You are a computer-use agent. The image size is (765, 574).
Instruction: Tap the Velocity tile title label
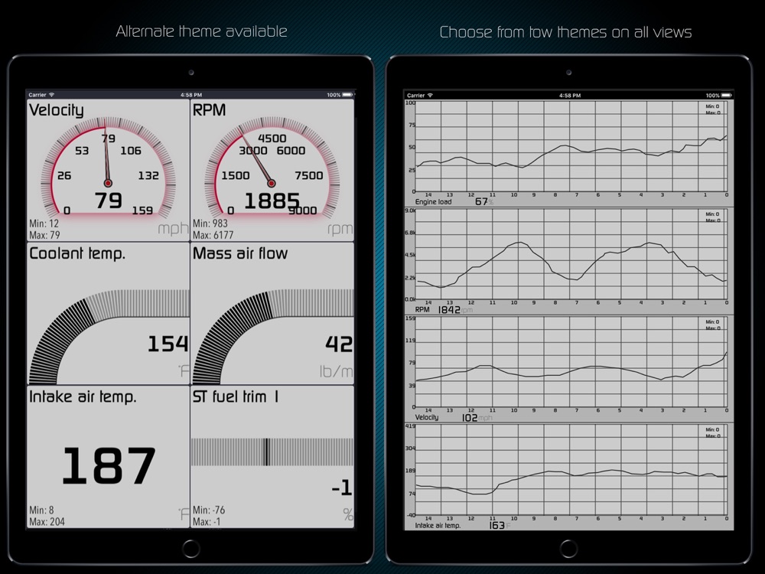click(x=56, y=110)
